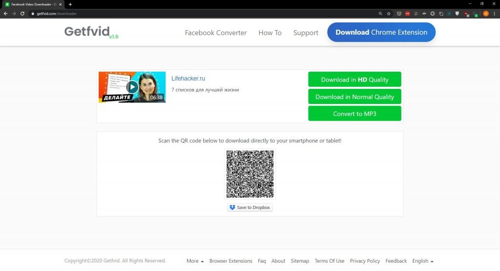
Task: Click Save to Dropbox button
Action: pos(250,207)
